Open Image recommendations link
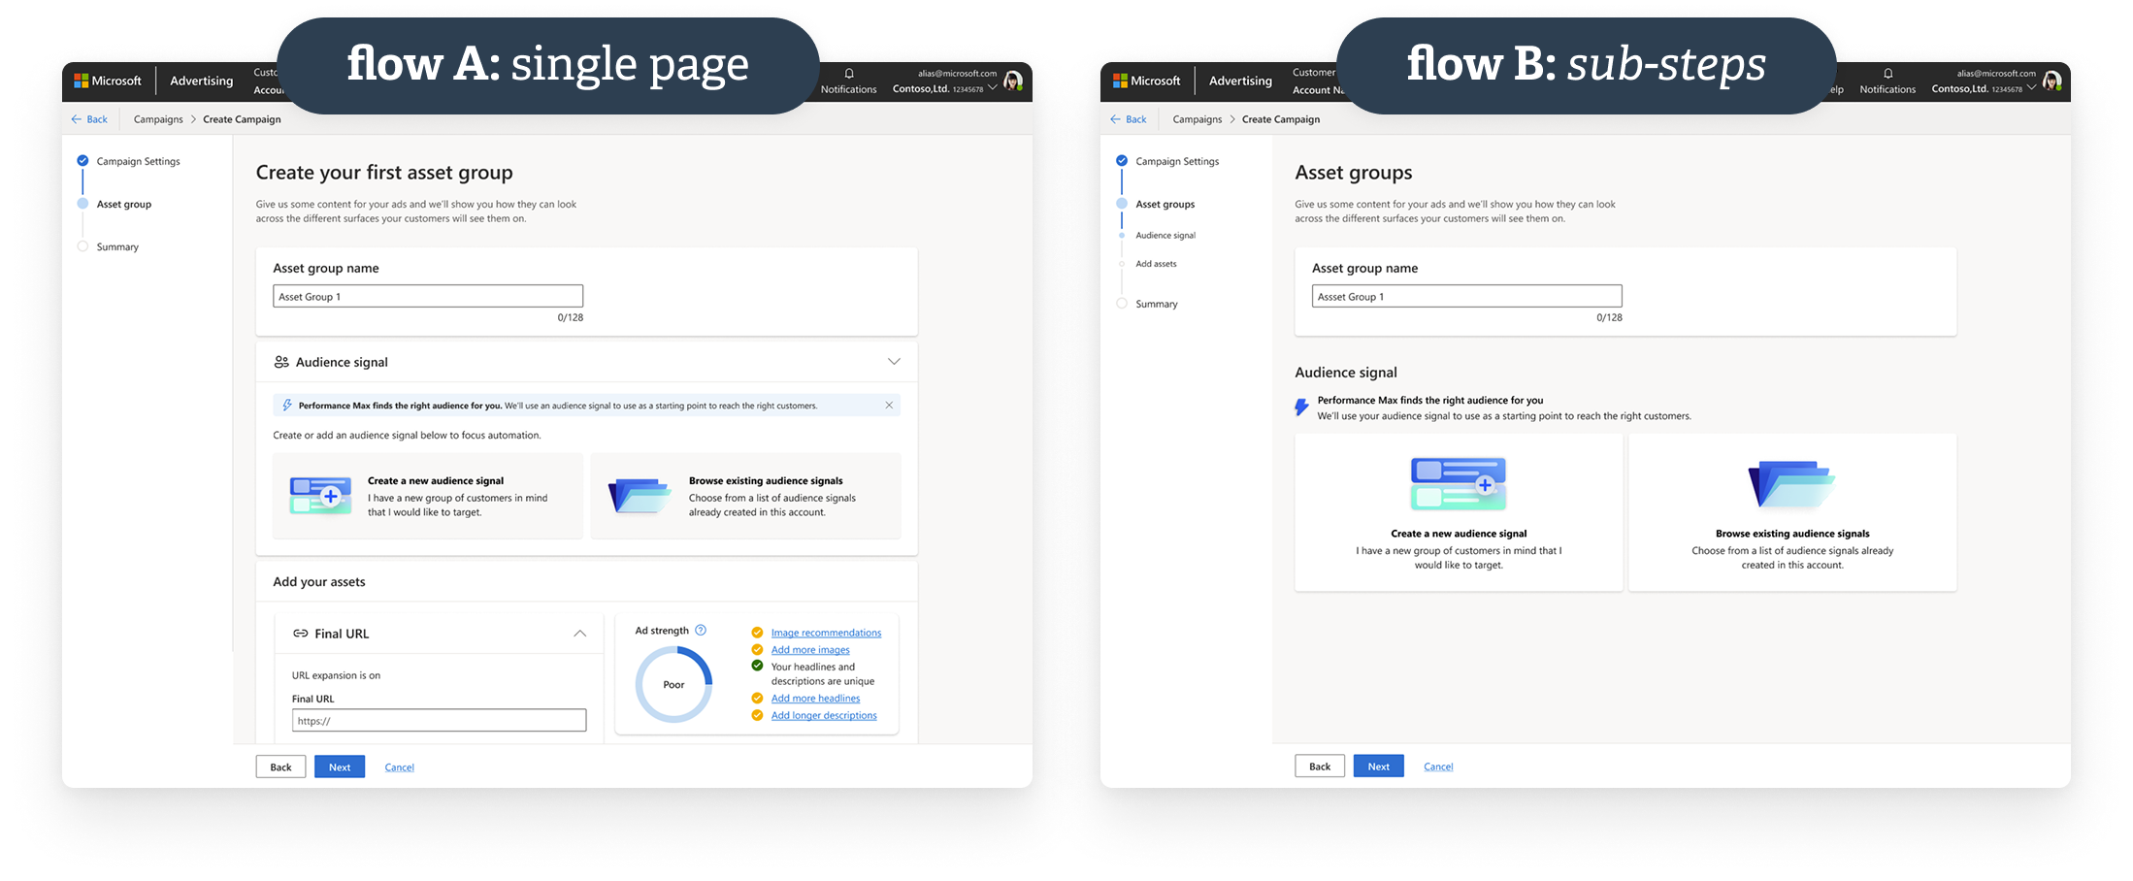This screenshot has width=2133, height=881. tap(826, 633)
